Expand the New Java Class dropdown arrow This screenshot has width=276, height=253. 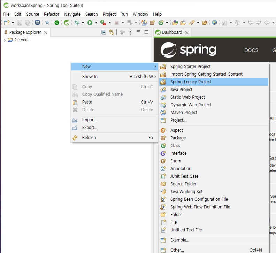[167, 23]
